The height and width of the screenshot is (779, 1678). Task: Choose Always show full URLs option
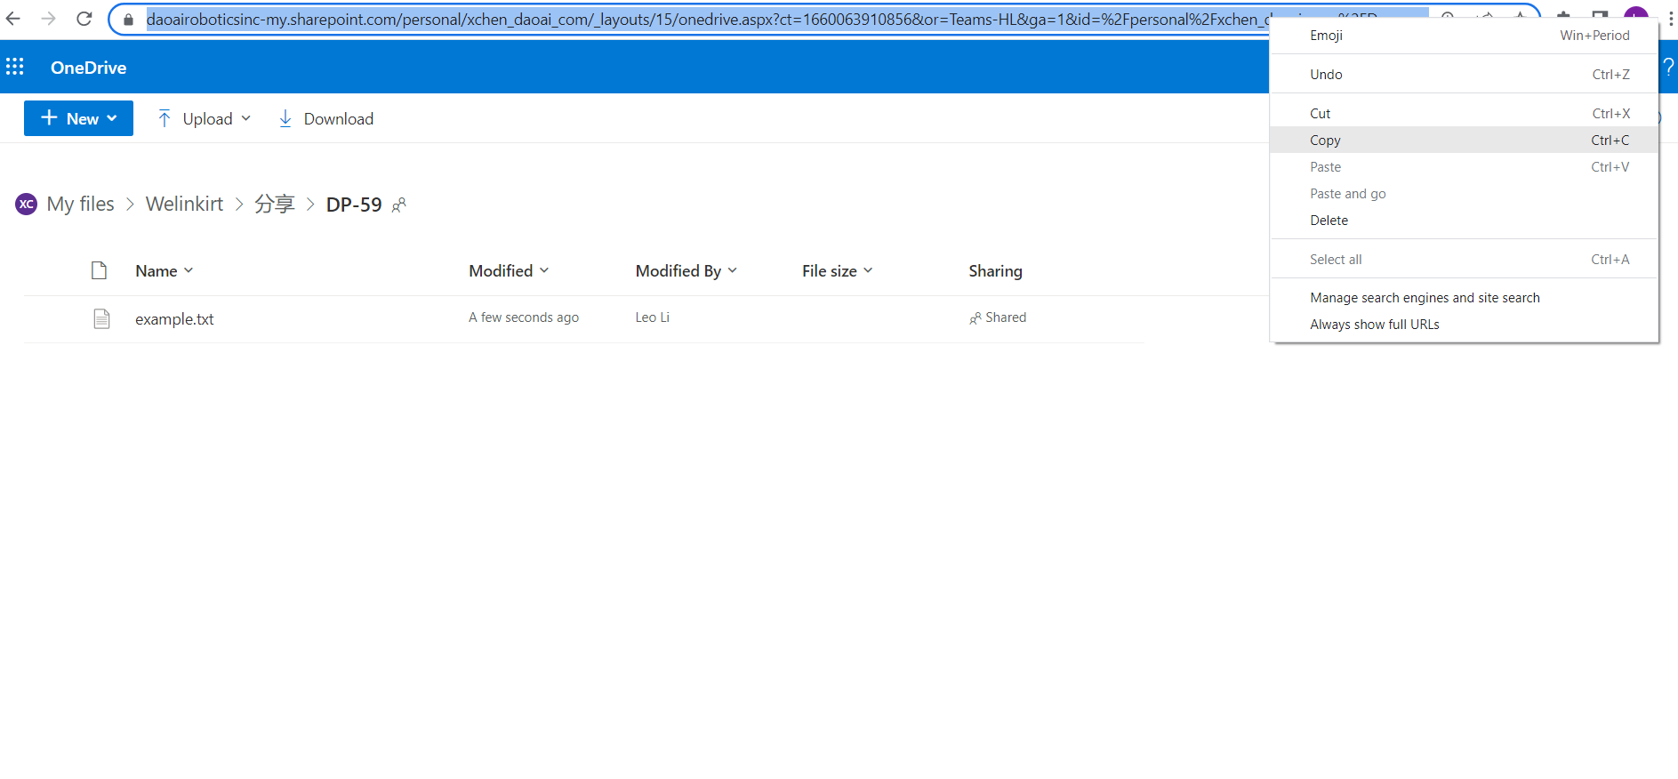(1464, 325)
